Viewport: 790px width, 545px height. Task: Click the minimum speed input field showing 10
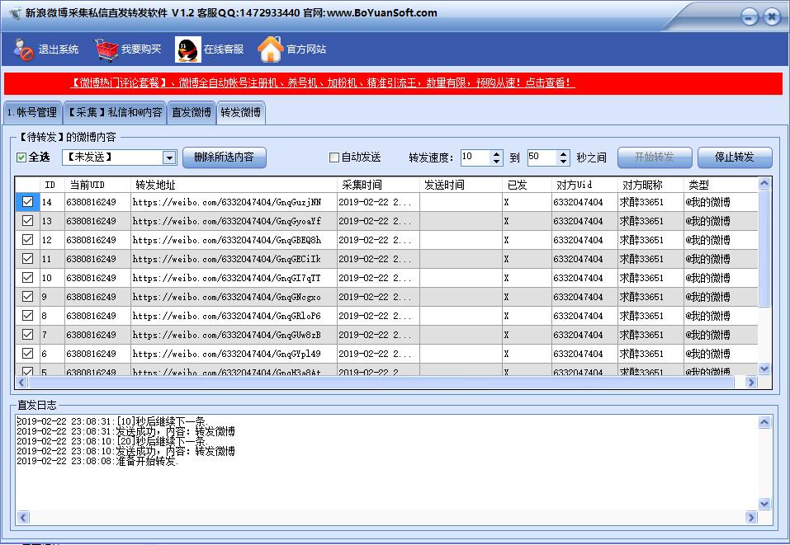475,157
